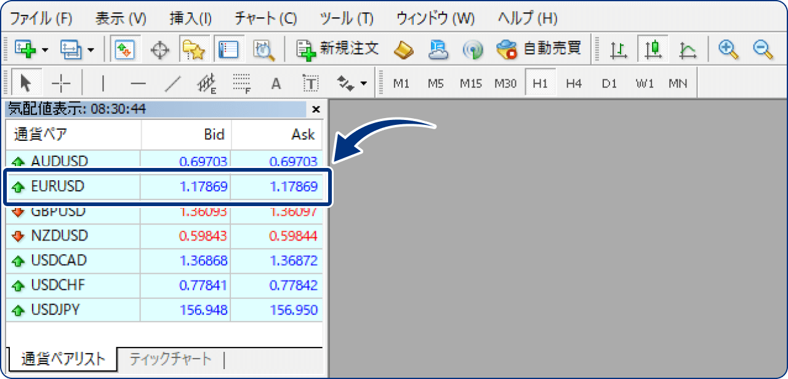Expand the arrows objects dropdown

point(364,84)
